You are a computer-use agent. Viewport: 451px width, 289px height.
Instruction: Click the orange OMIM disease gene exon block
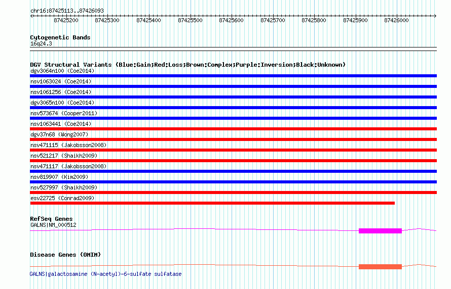[x=380, y=267]
